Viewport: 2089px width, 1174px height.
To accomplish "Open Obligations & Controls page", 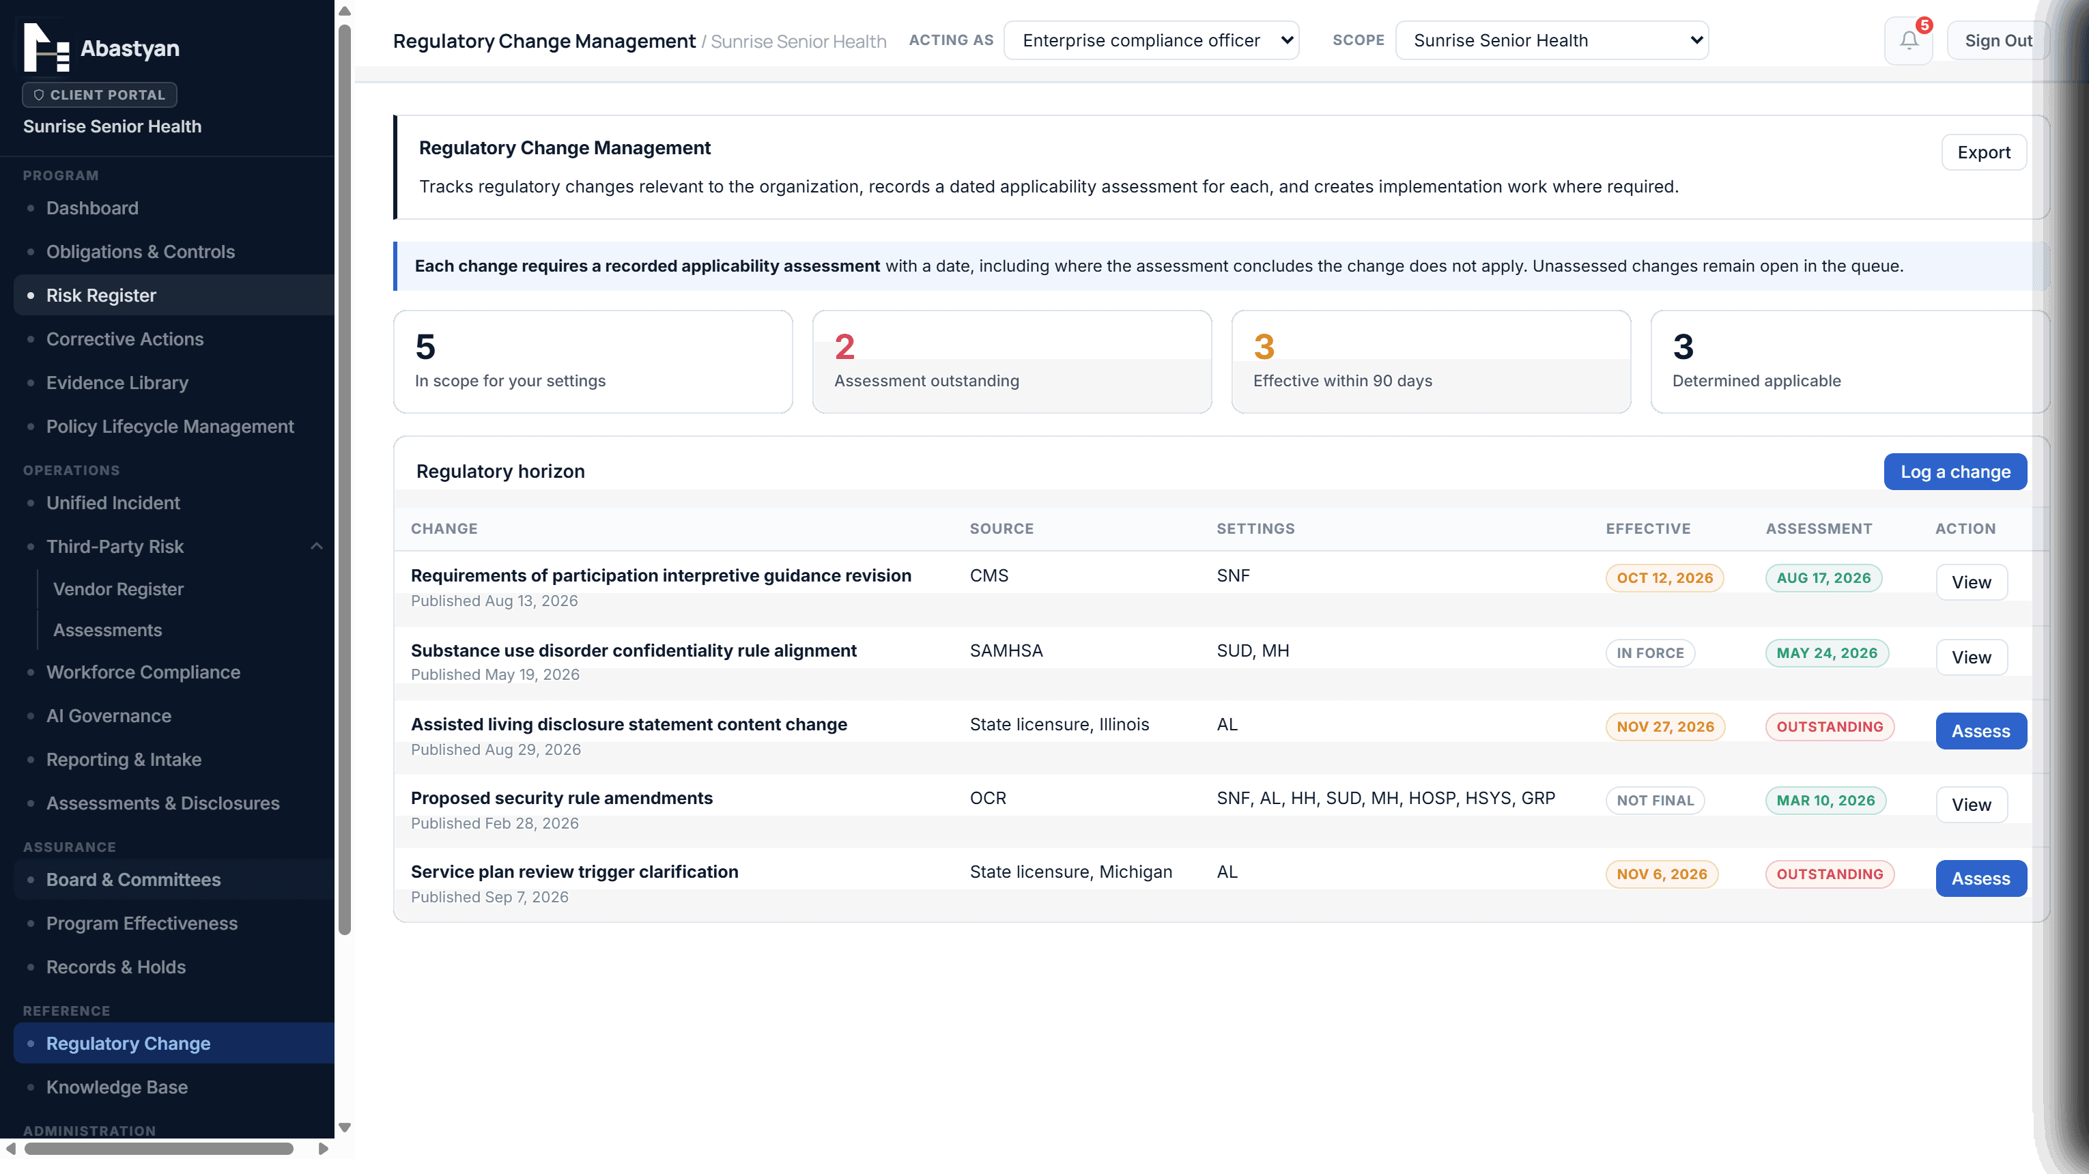I will [173, 252].
